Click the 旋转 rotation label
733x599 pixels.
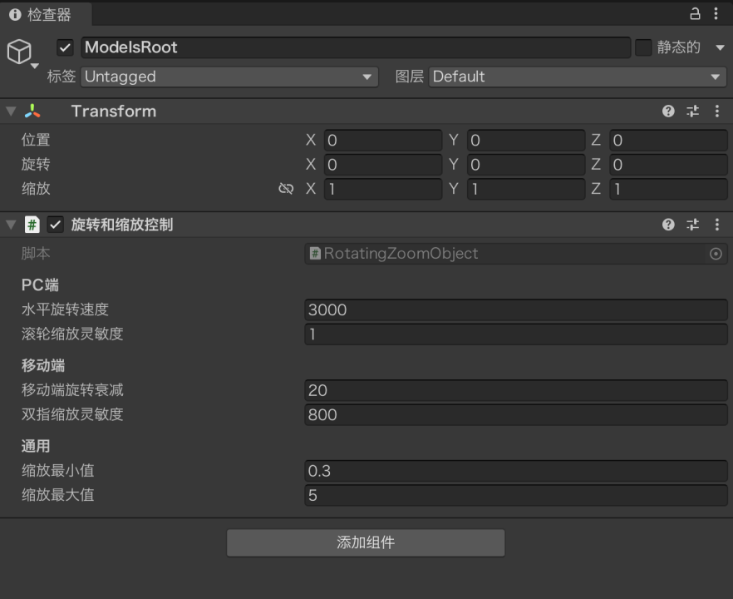[36, 164]
